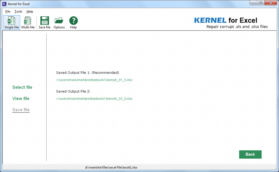Minimize the Kernel for Excel window
The image size is (279, 172).
254,3
